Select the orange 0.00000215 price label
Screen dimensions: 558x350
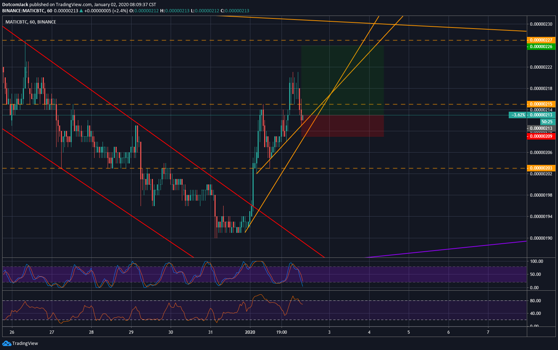(541, 104)
